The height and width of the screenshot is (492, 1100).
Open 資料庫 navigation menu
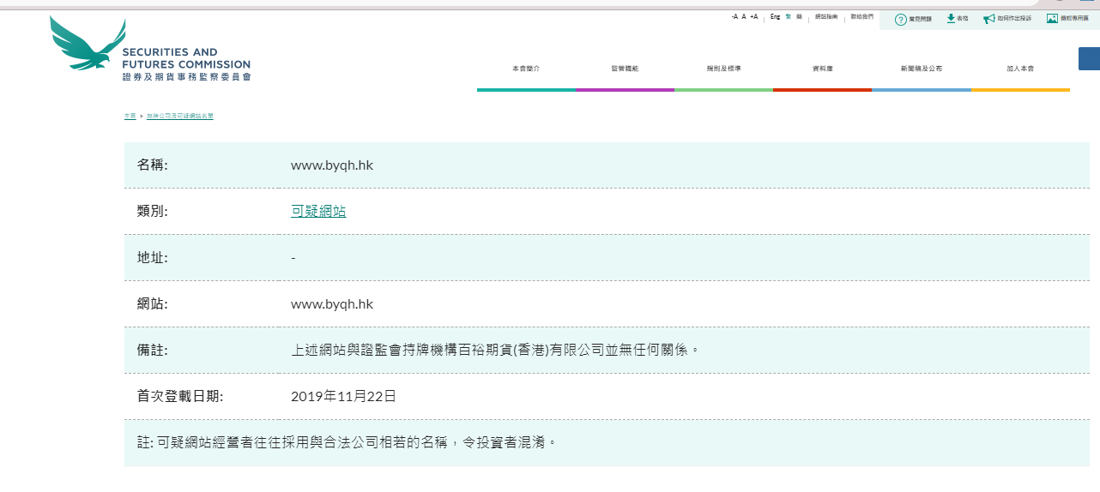(x=822, y=69)
